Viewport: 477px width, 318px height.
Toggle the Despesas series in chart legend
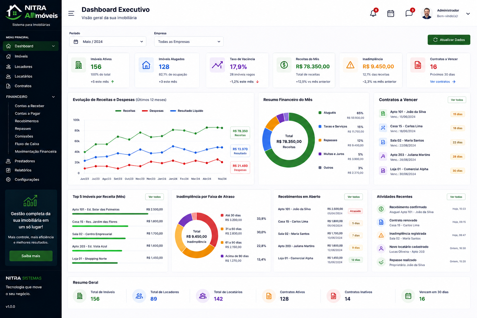pos(152,111)
